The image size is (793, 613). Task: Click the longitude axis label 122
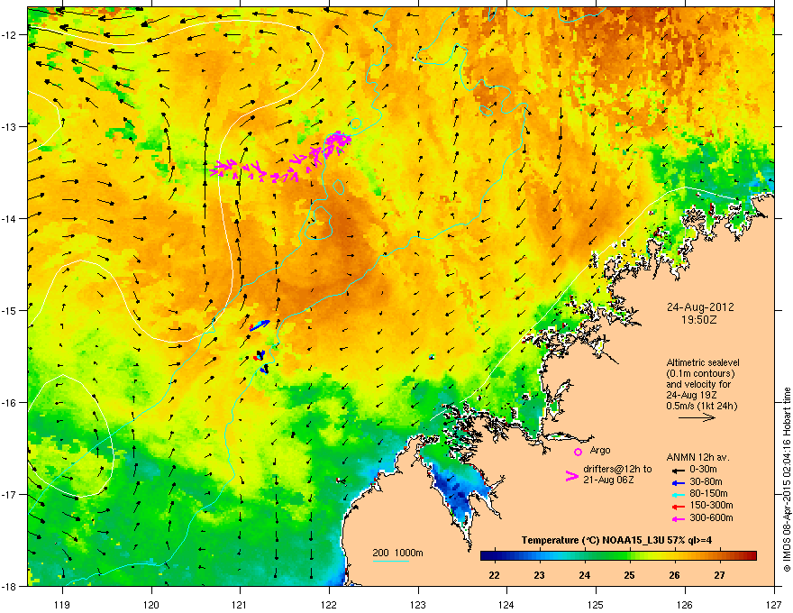click(x=329, y=604)
